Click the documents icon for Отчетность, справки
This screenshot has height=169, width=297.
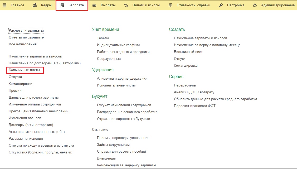pyautogui.click(x=170, y=5)
